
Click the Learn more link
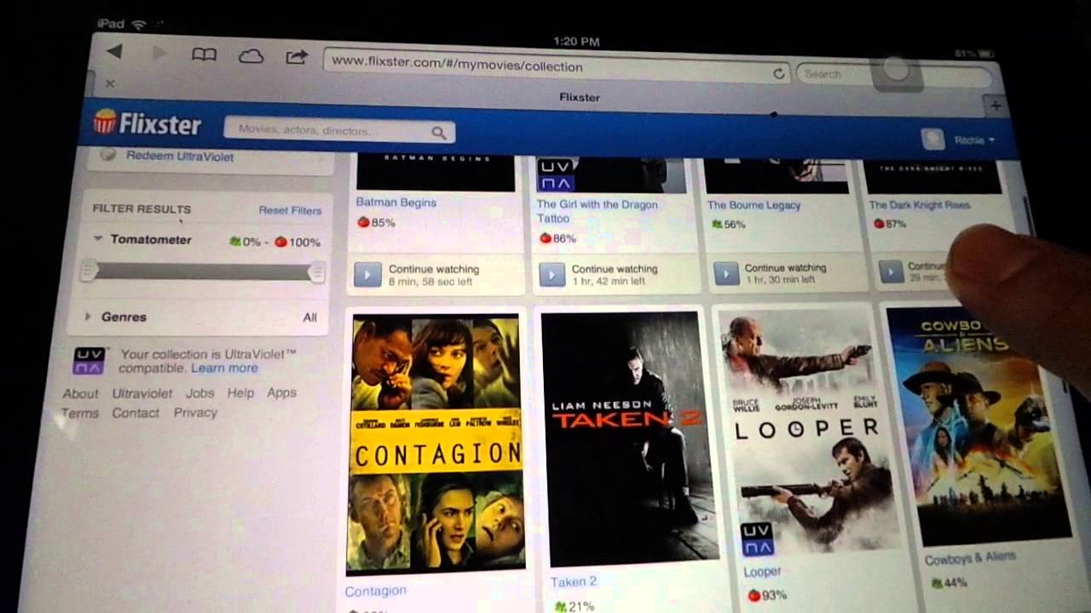(x=224, y=368)
